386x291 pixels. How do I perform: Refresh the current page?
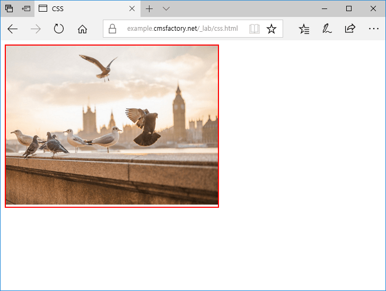tap(58, 29)
